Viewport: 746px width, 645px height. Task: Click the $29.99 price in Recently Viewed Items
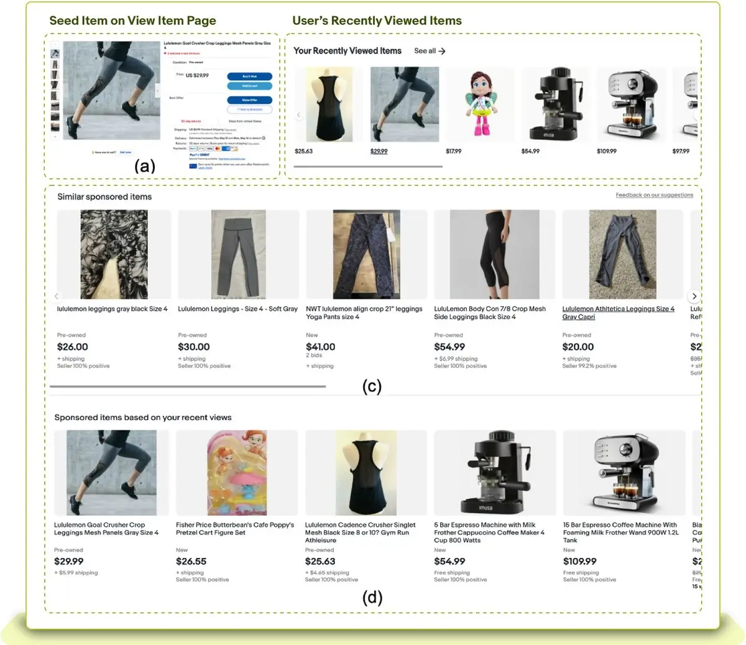click(x=379, y=151)
